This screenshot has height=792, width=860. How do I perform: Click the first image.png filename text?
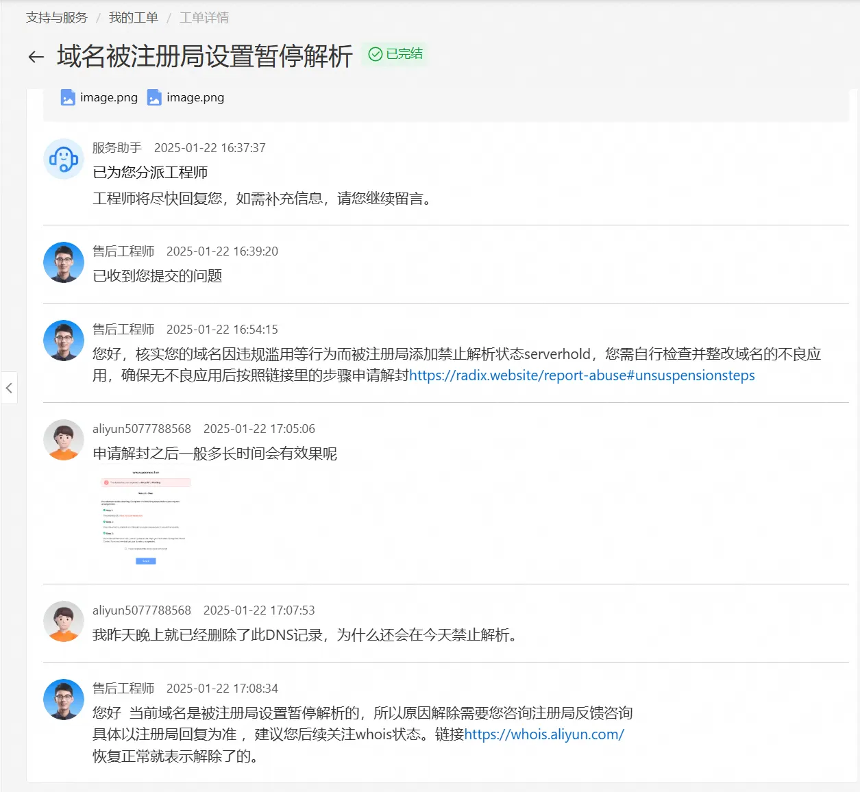coord(108,97)
